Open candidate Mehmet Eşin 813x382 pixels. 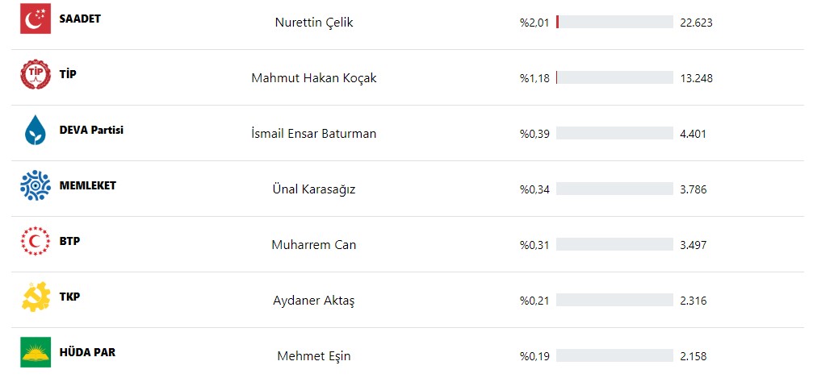click(314, 356)
